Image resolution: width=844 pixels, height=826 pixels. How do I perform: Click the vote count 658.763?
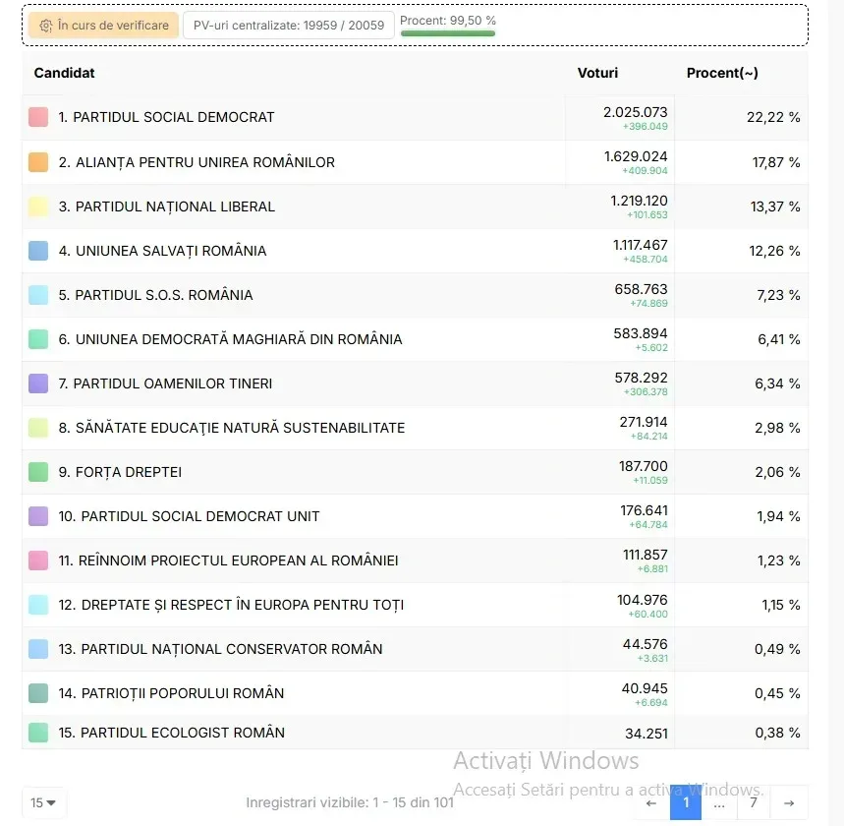(x=641, y=289)
